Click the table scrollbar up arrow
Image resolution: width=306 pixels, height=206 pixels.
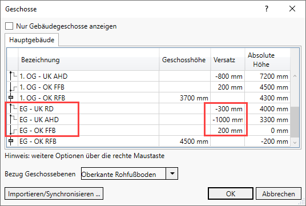[295, 76]
